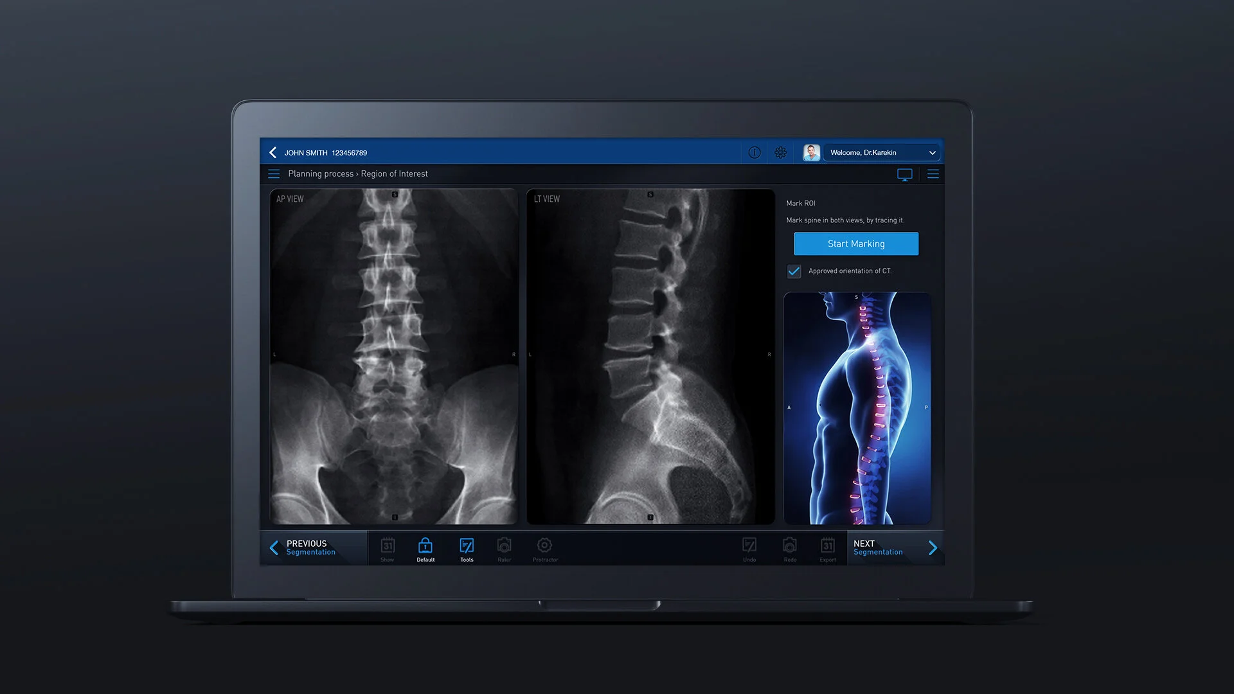Click the Redo icon
The width and height of the screenshot is (1234, 694).
coord(790,548)
